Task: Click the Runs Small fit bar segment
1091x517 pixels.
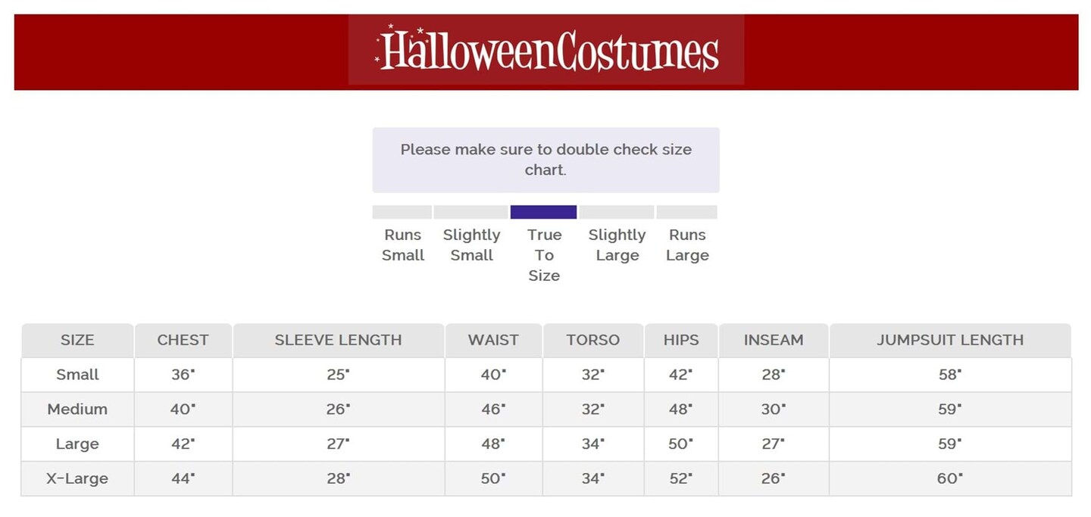Action: [402, 212]
